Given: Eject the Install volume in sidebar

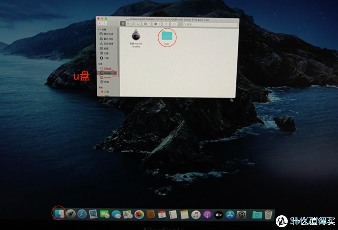Looking at the screenshot, I should pyautogui.click(x=115, y=73).
